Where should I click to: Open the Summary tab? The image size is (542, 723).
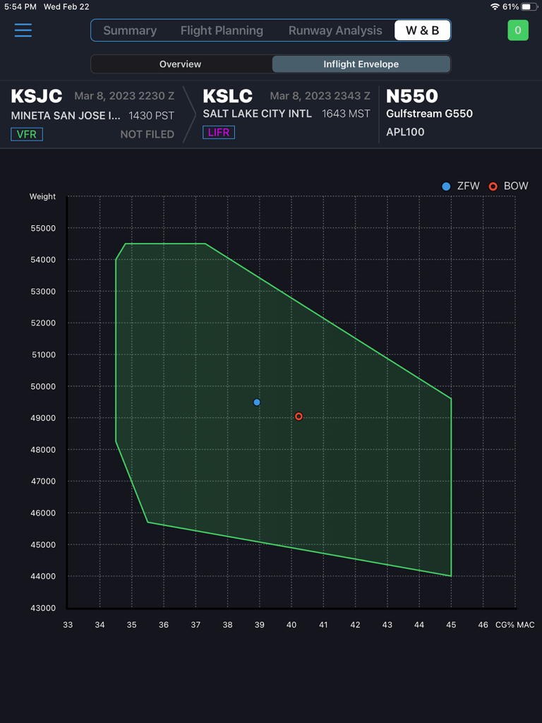[130, 30]
